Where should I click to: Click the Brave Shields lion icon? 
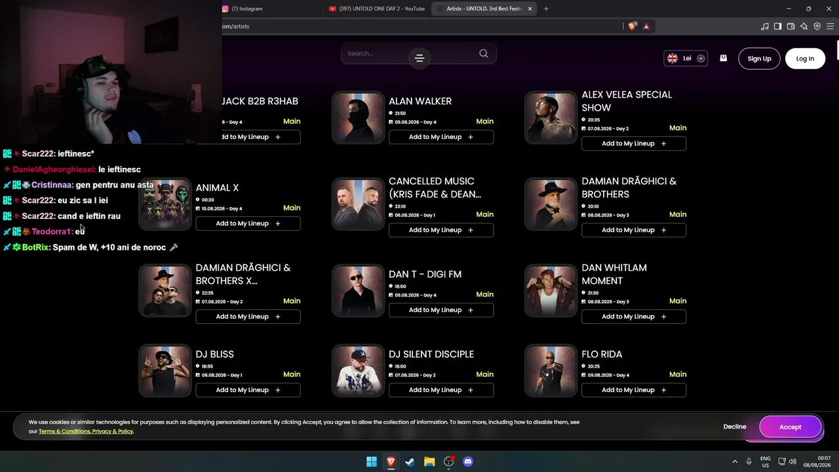click(x=632, y=26)
